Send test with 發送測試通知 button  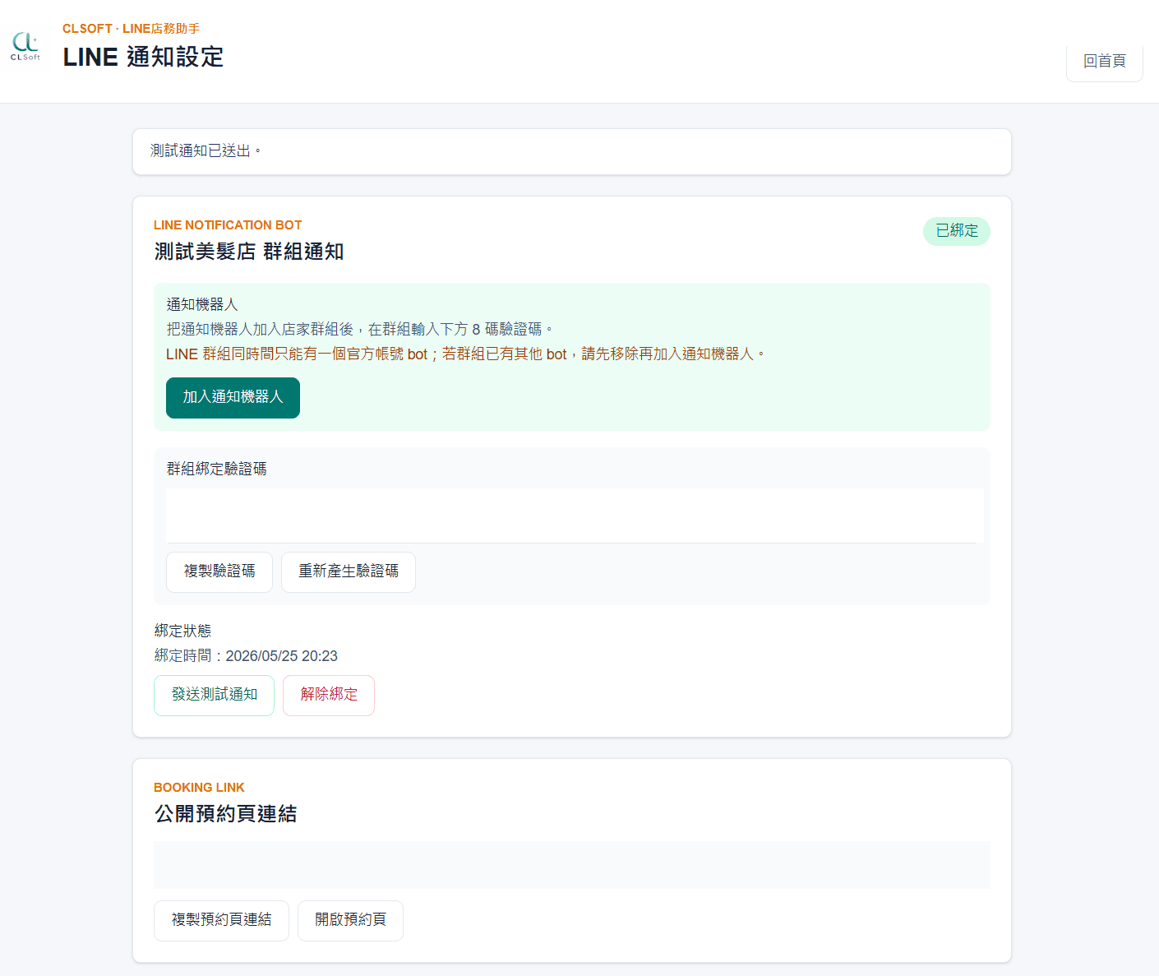tap(214, 695)
